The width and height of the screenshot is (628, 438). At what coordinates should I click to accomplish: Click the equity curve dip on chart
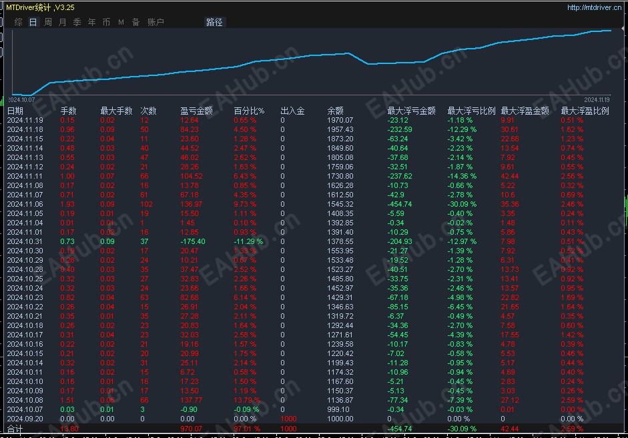click(x=368, y=63)
